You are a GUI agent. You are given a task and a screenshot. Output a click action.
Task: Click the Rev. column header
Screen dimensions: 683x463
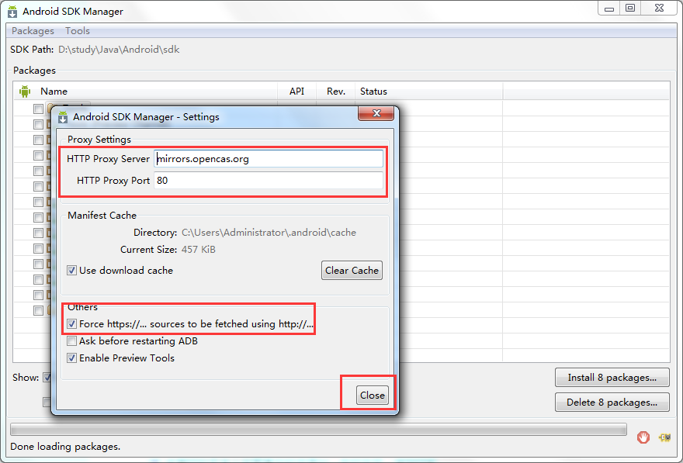[x=336, y=92]
